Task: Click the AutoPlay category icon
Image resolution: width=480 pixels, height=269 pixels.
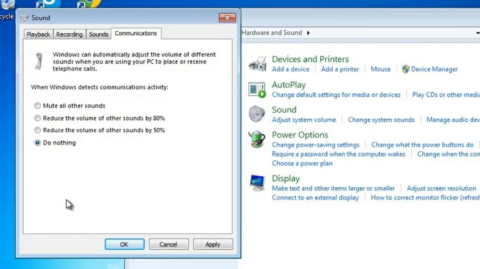Action: [257, 90]
